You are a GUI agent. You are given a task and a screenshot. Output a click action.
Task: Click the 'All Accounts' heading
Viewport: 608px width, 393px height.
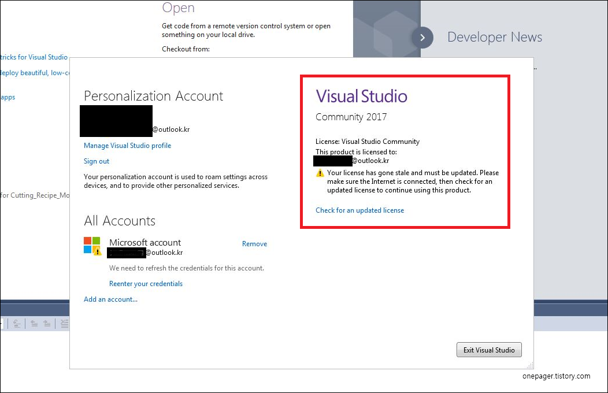click(x=120, y=221)
